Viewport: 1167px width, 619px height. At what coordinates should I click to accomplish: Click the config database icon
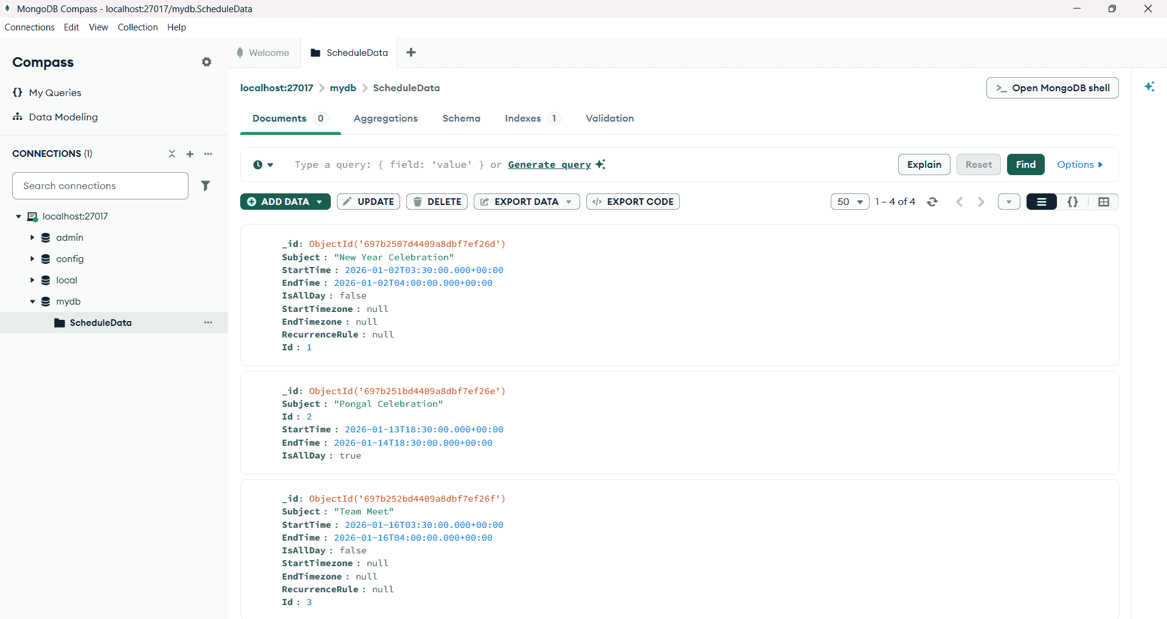click(x=46, y=259)
